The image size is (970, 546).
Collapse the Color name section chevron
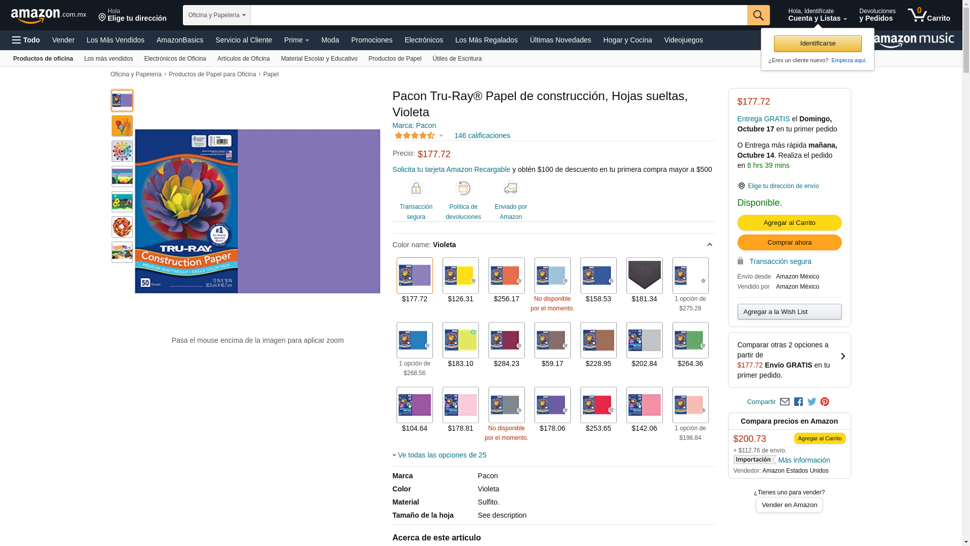709,245
